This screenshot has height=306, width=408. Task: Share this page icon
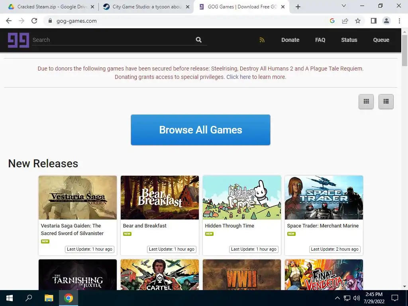pyautogui.click(x=345, y=21)
